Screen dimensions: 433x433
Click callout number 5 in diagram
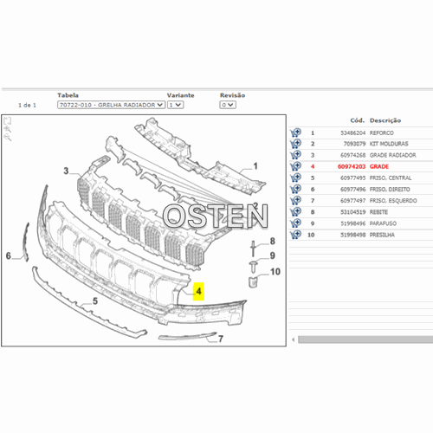(95, 301)
